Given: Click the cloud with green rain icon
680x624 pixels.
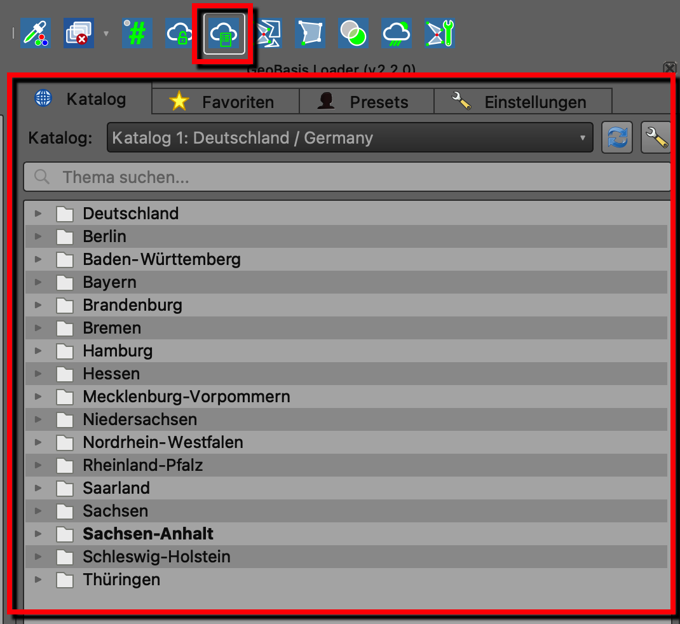Looking at the screenshot, I should (x=397, y=33).
